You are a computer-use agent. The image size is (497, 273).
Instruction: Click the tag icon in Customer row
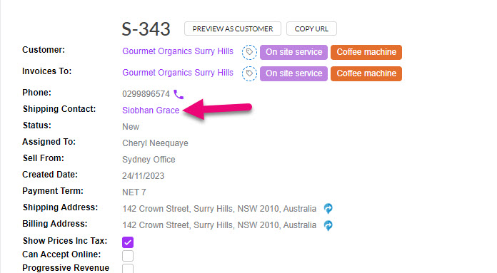[249, 52]
